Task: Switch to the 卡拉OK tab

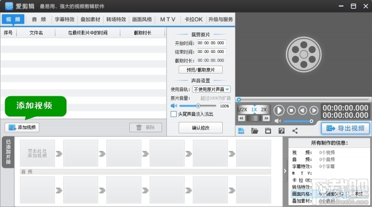Action: click(193, 20)
